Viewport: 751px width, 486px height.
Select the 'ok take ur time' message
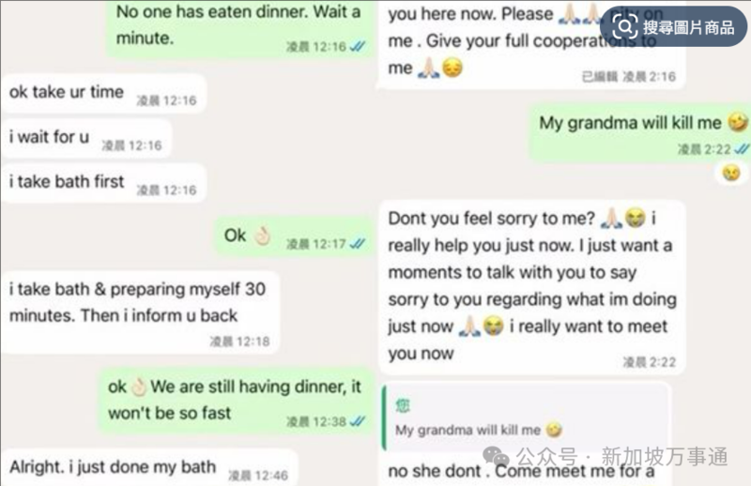click(x=103, y=94)
